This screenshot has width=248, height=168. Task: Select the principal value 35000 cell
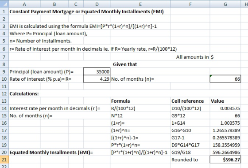[97, 71]
